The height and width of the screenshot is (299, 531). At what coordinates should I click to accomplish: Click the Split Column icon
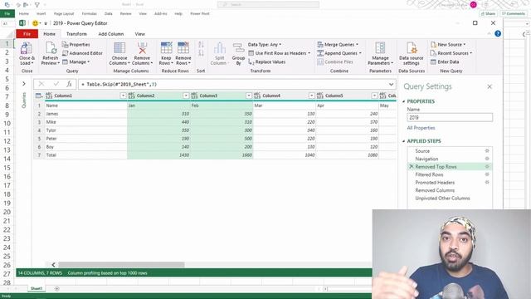tap(219, 48)
